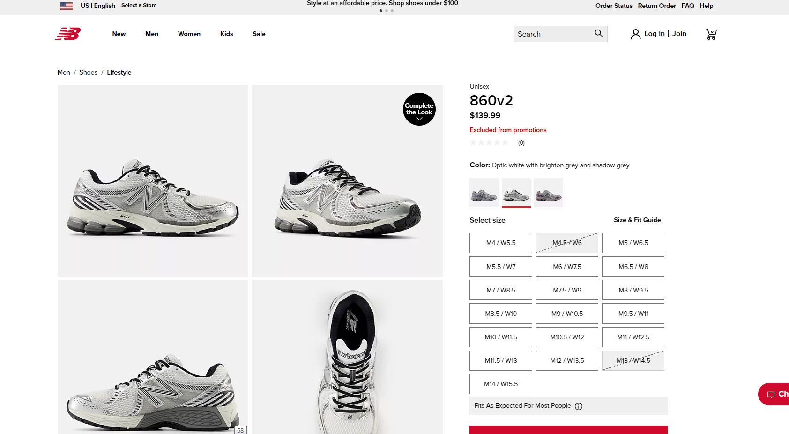Select size M7.5 / W9
The image size is (789, 434).
click(x=567, y=290)
